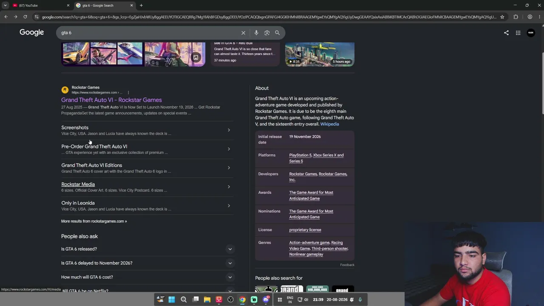The image size is (544, 306).
Task: Open the Grand Theft Auto VI Editions chevron
Action: (x=229, y=168)
